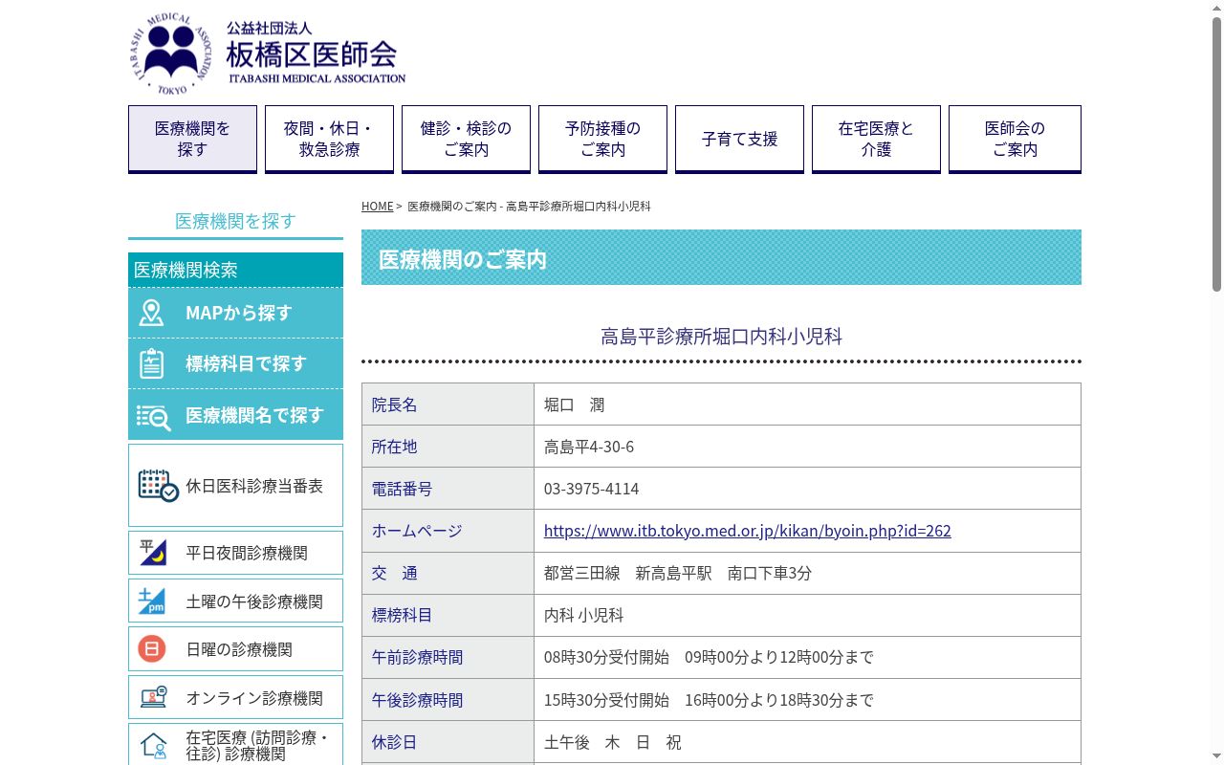Open the 予防接種のご案内 navigation tab
Viewport: 1224px width, 765px height.
(x=602, y=139)
